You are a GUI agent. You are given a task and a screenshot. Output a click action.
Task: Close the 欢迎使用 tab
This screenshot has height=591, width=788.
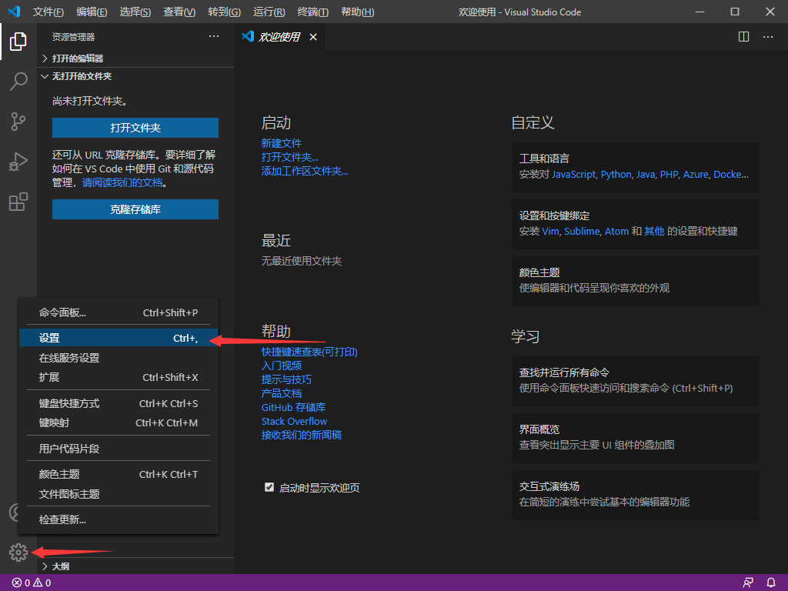point(313,37)
